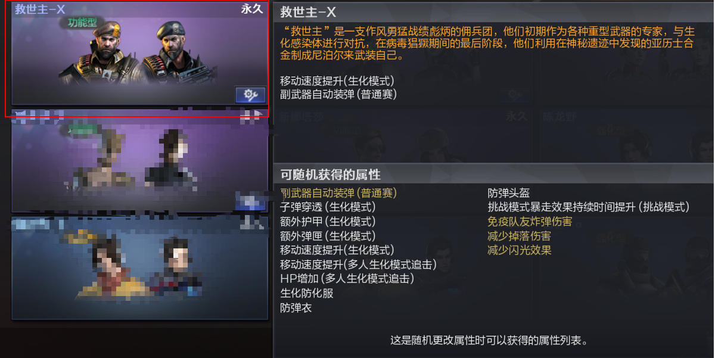Select attribute 额外护甲(生化模式)
This screenshot has width=715, height=358.
(328, 222)
